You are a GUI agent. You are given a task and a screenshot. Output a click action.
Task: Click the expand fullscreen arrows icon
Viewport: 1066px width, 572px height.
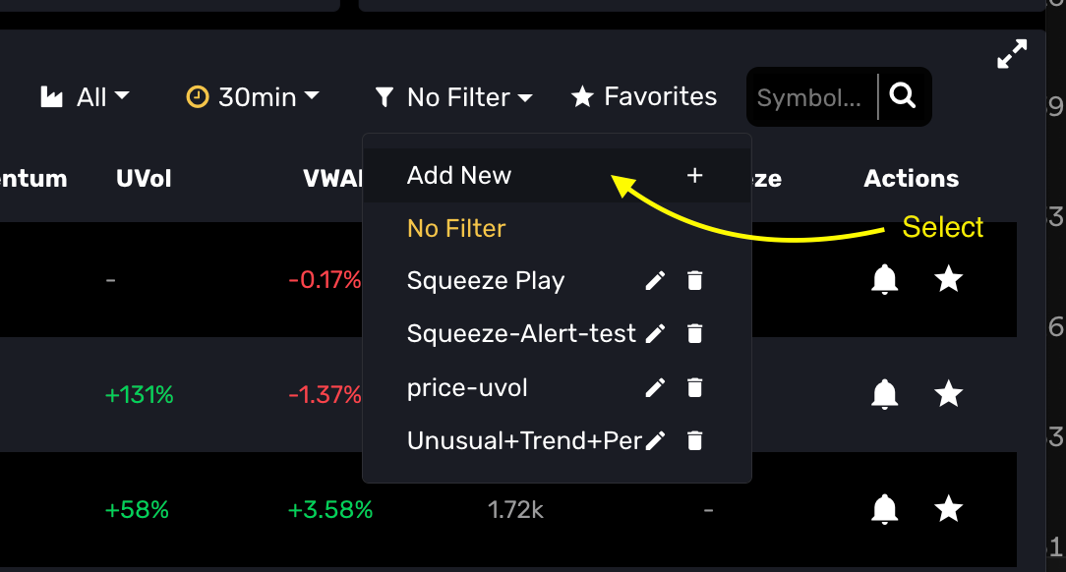pos(1012,54)
